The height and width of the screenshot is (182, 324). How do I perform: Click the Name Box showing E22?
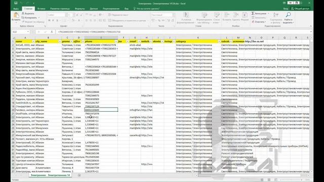[x=19, y=32]
